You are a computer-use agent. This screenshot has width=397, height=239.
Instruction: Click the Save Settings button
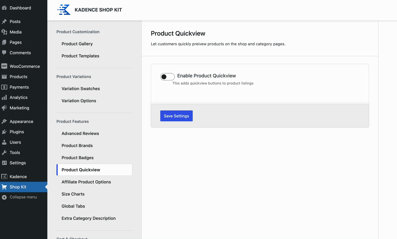[x=176, y=116]
